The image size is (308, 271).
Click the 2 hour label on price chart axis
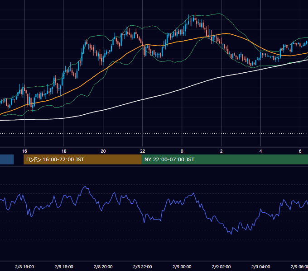point(221,151)
